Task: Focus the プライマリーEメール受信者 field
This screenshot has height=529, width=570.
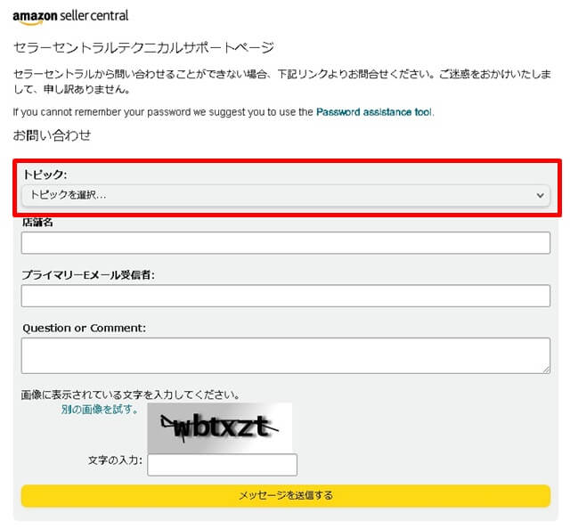Action: pos(286,296)
